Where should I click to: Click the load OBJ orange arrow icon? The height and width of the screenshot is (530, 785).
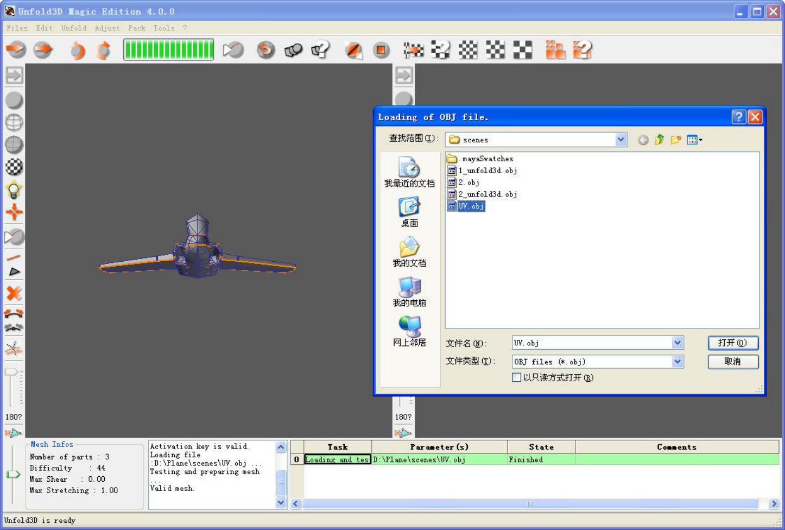pos(16,50)
